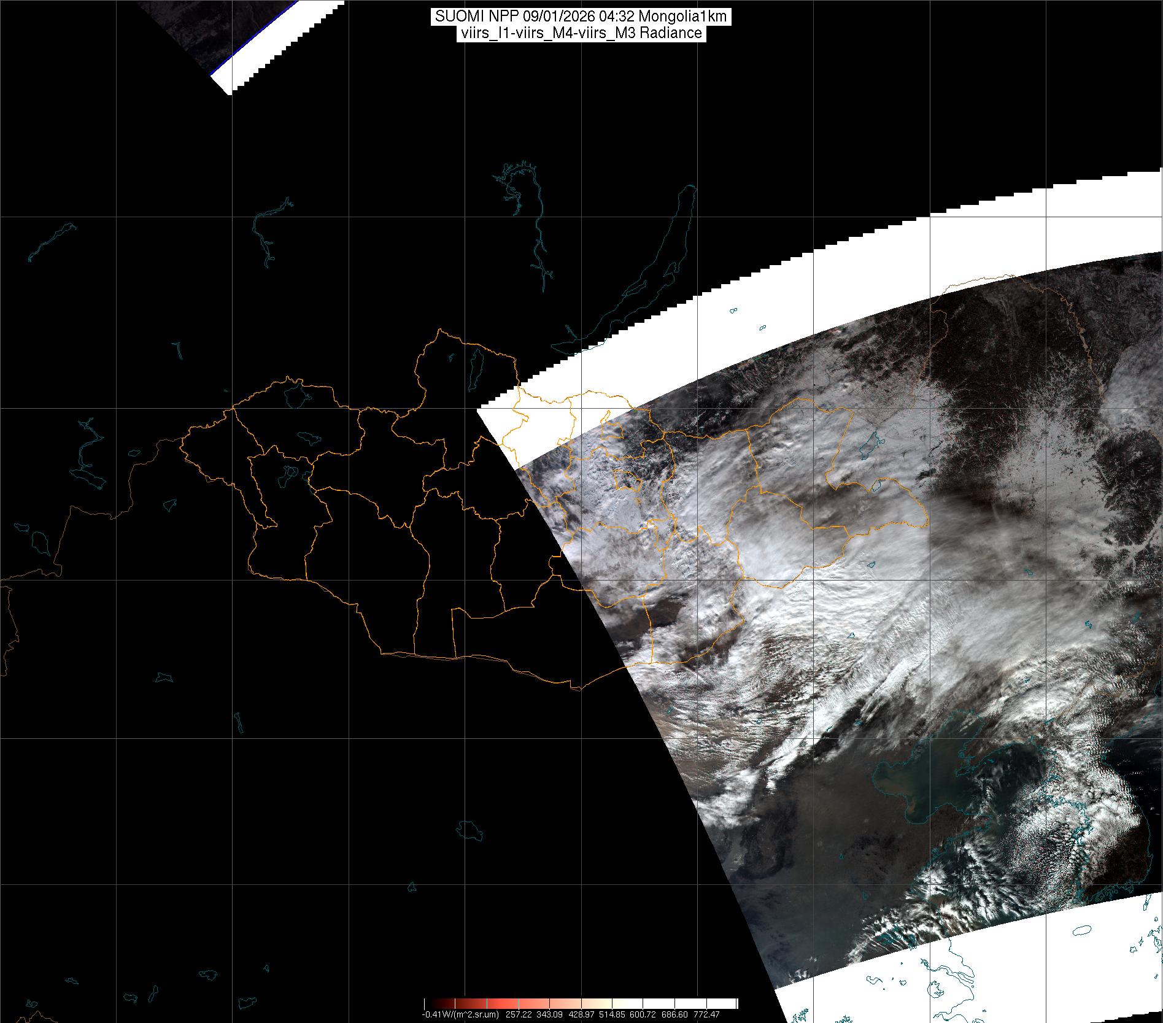This screenshot has width=1163, height=1023.
Task: Click the viirs_I1-viirs_M4-viirs_M3 Radiance subtitle
Action: 581,33
